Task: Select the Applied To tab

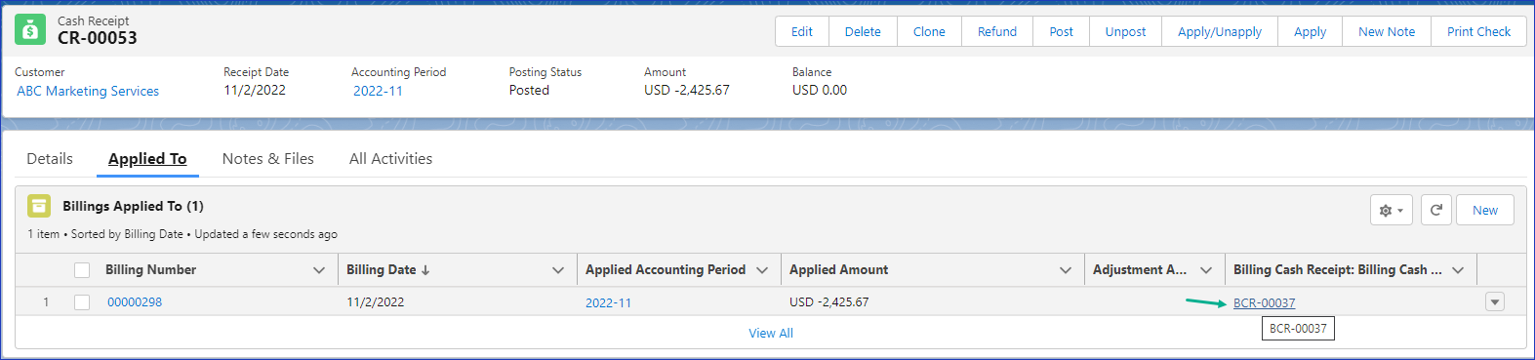Action: [x=147, y=159]
